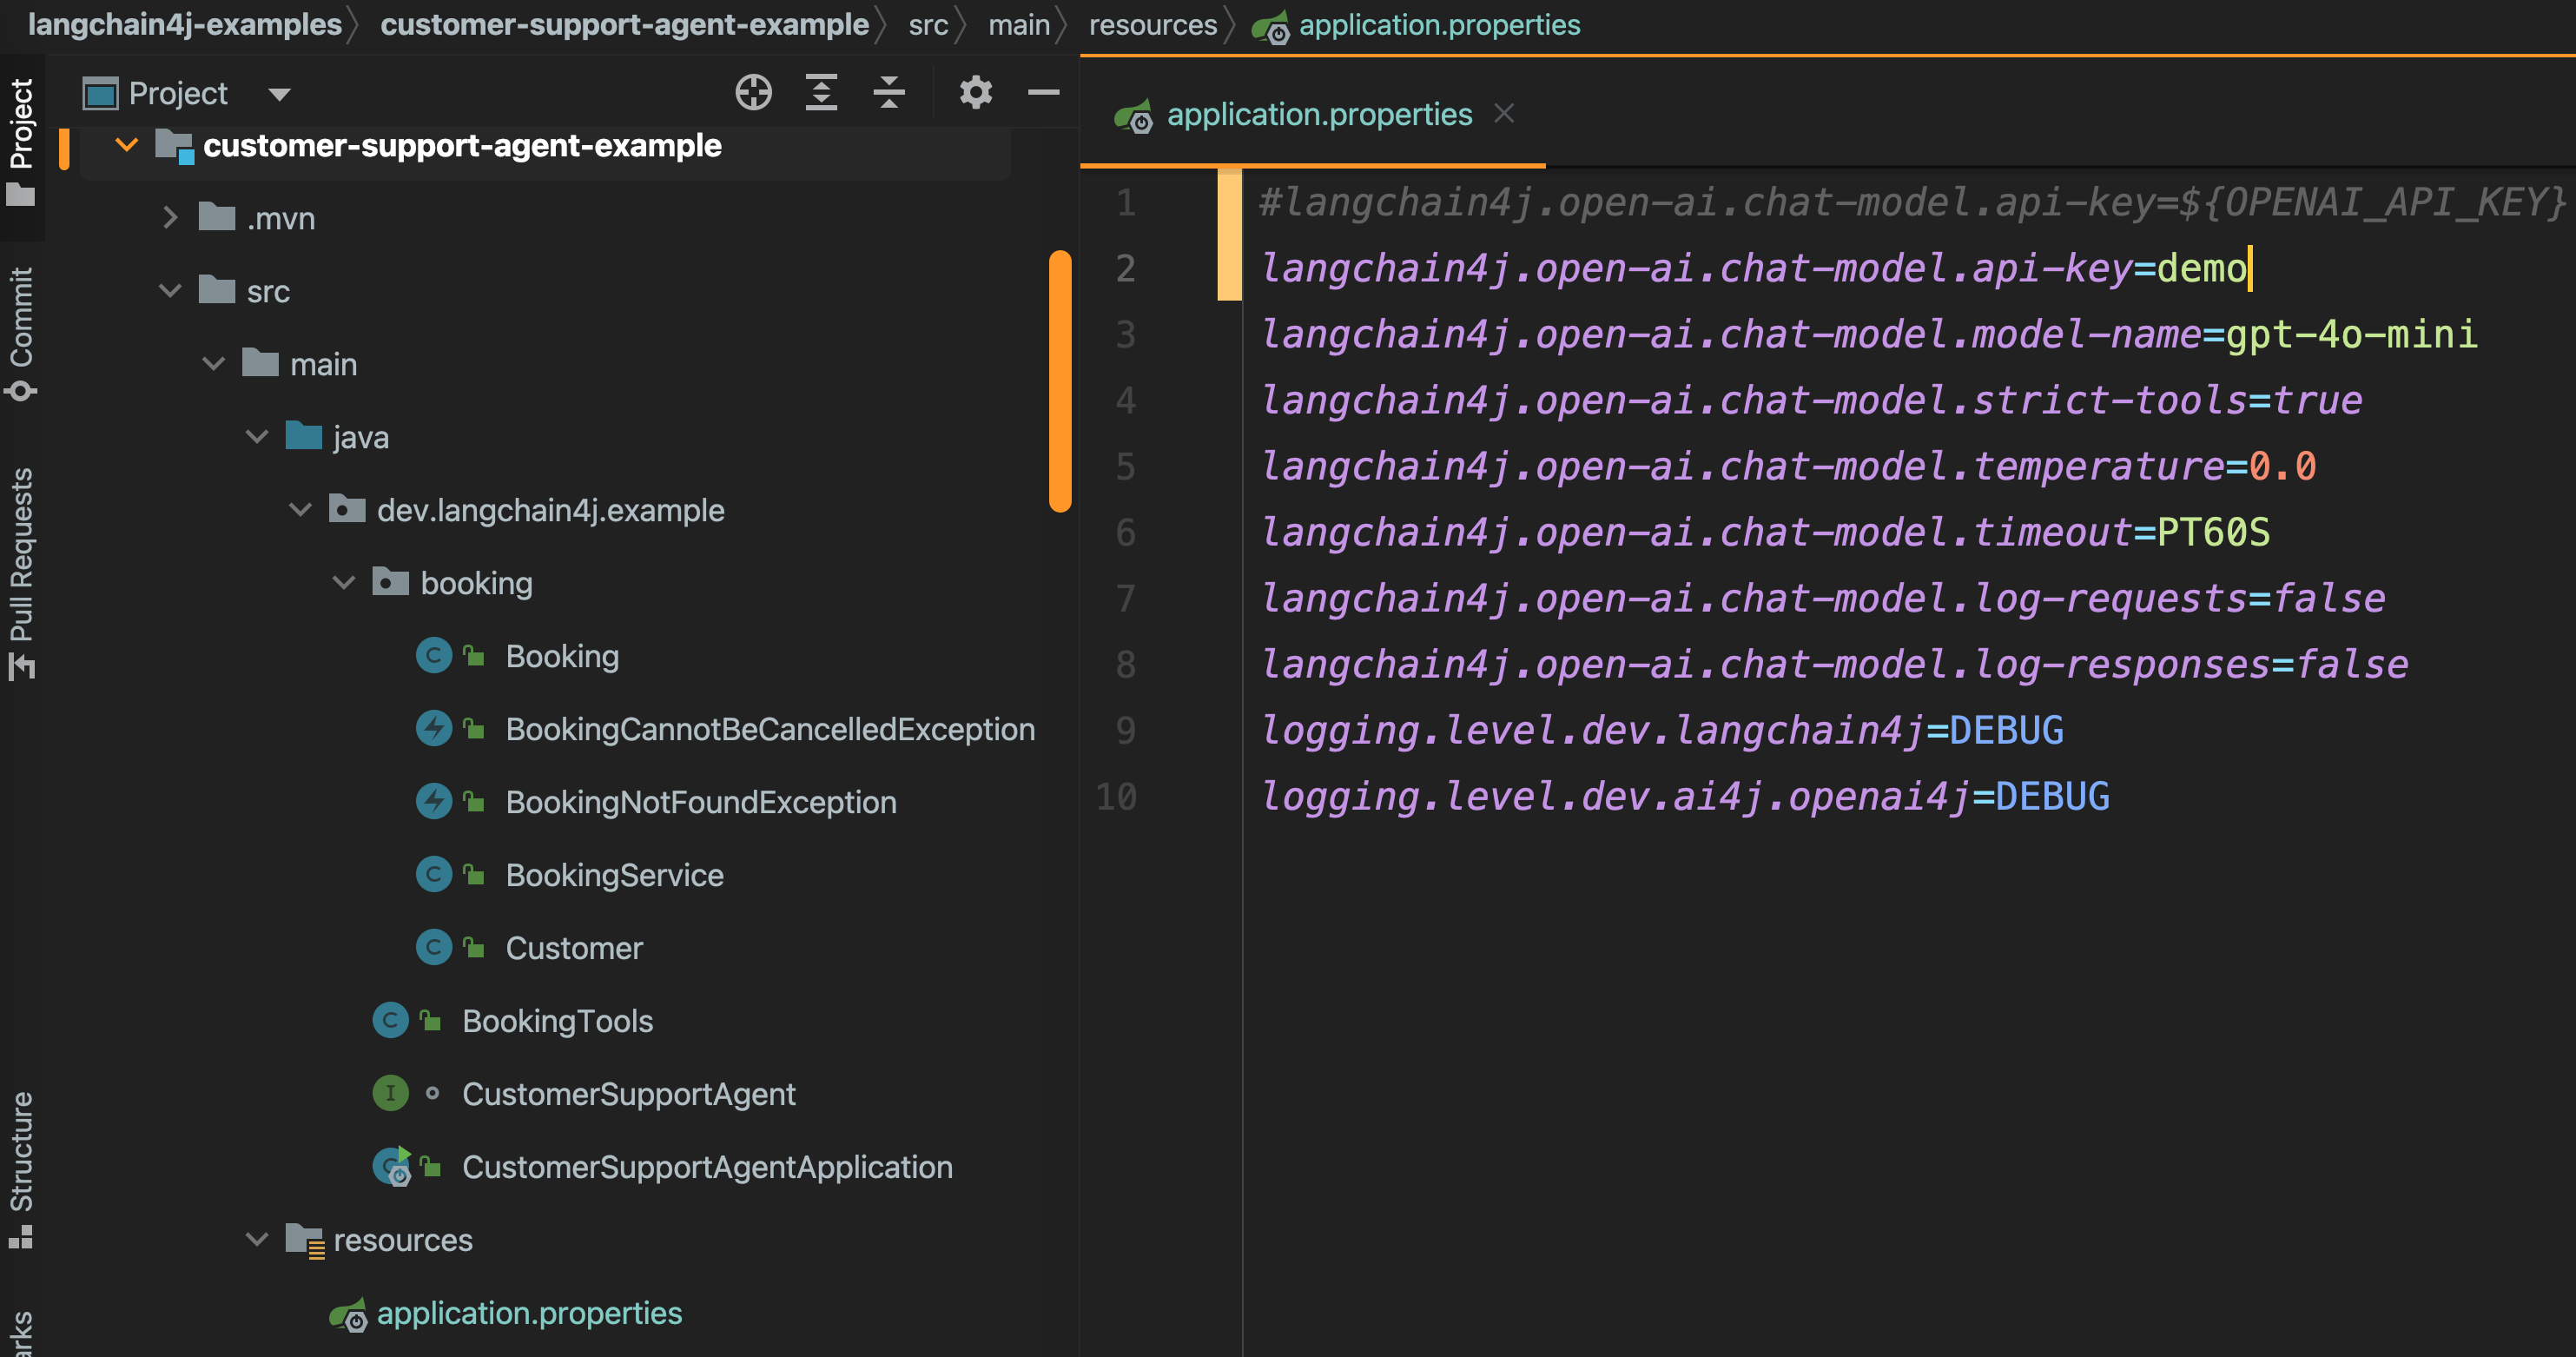
Task: Click the CustomerSupportAgent interface icon
Action: (390, 1093)
